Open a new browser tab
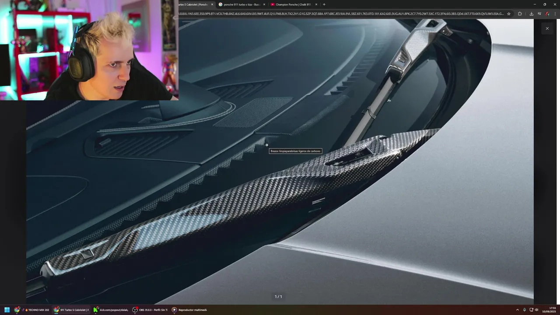Image resolution: width=560 pixels, height=315 pixels. point(324,4)
